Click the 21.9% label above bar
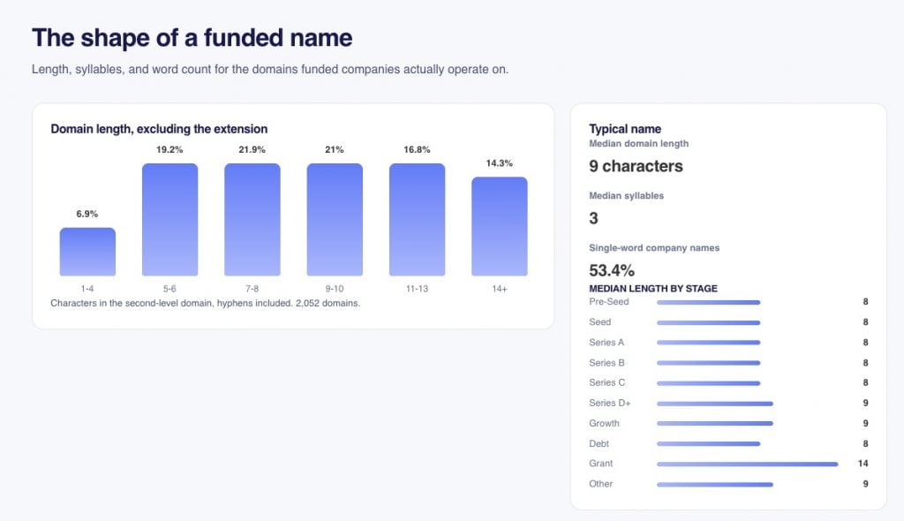 (252, 149)
